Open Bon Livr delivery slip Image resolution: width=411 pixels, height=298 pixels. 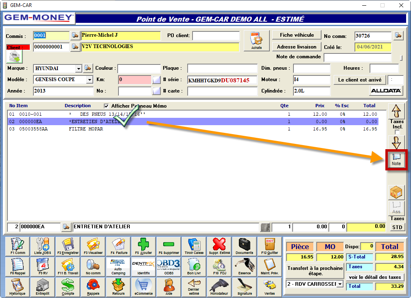coord(194,267)
